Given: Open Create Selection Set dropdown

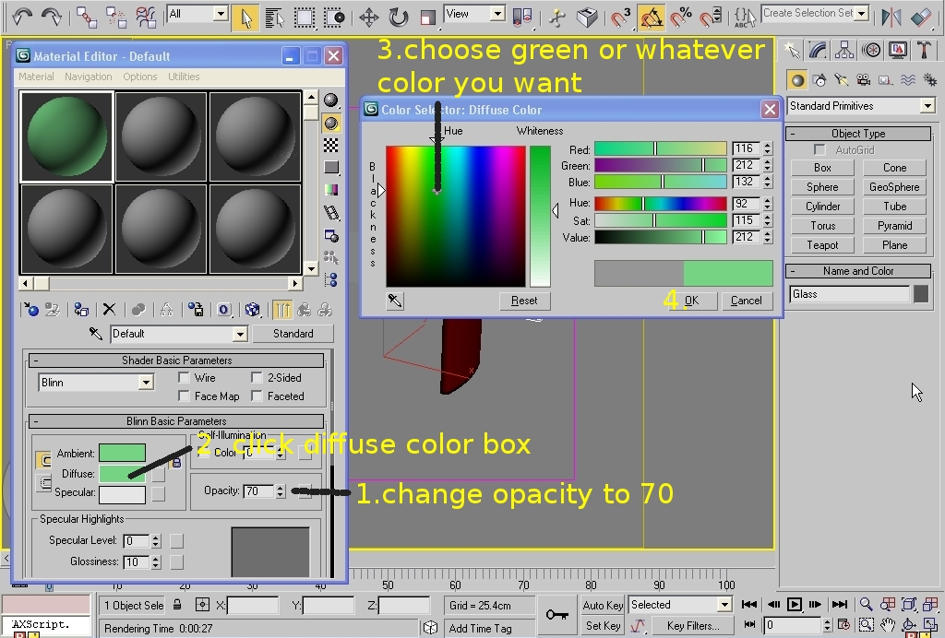Looking at the screenshot, I should coord(862,13).
